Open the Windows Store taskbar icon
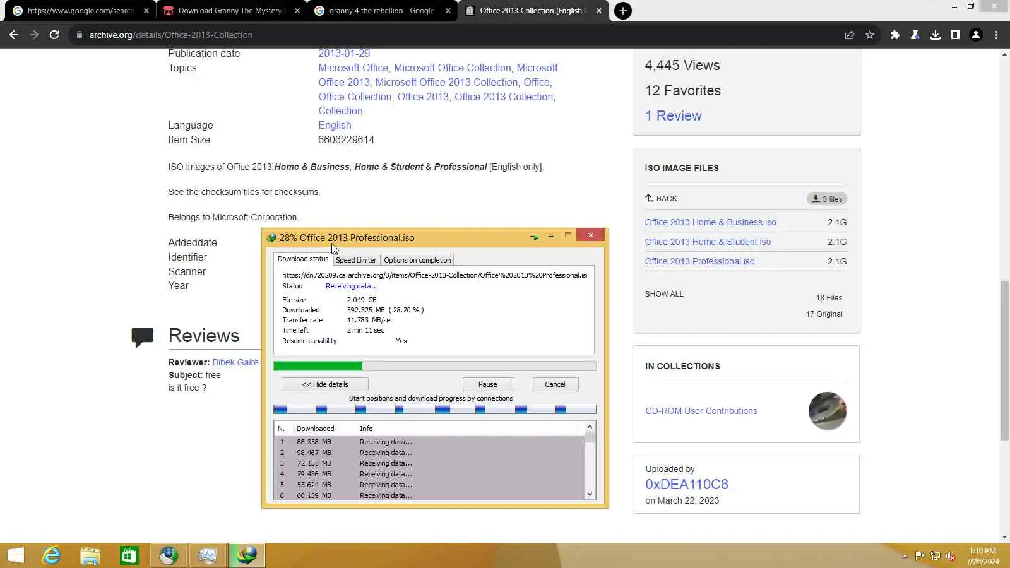Screen dimensions: 1010x568 point(129,555)
